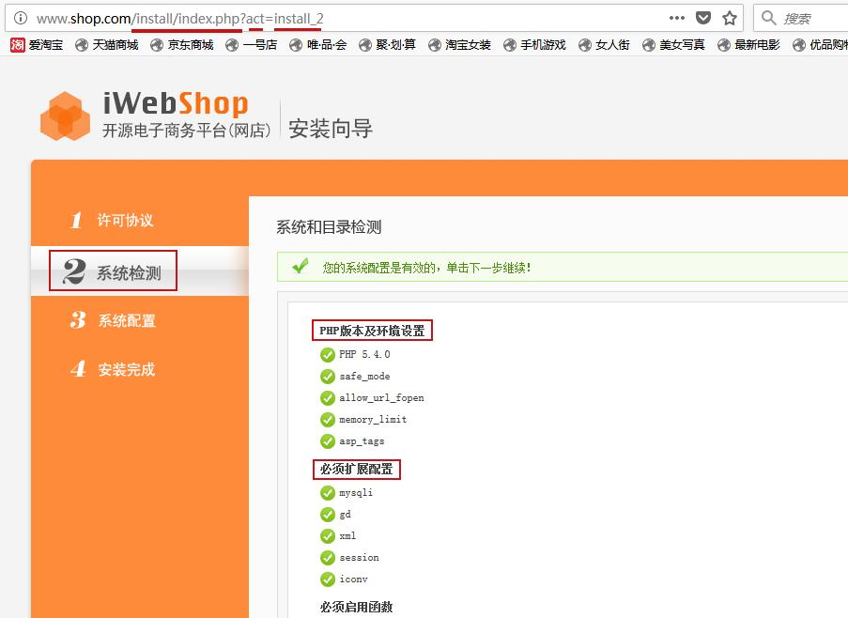Click the check icon next to mysqli
The width and height of the screenshot is (848, 618).
[327, 493]
